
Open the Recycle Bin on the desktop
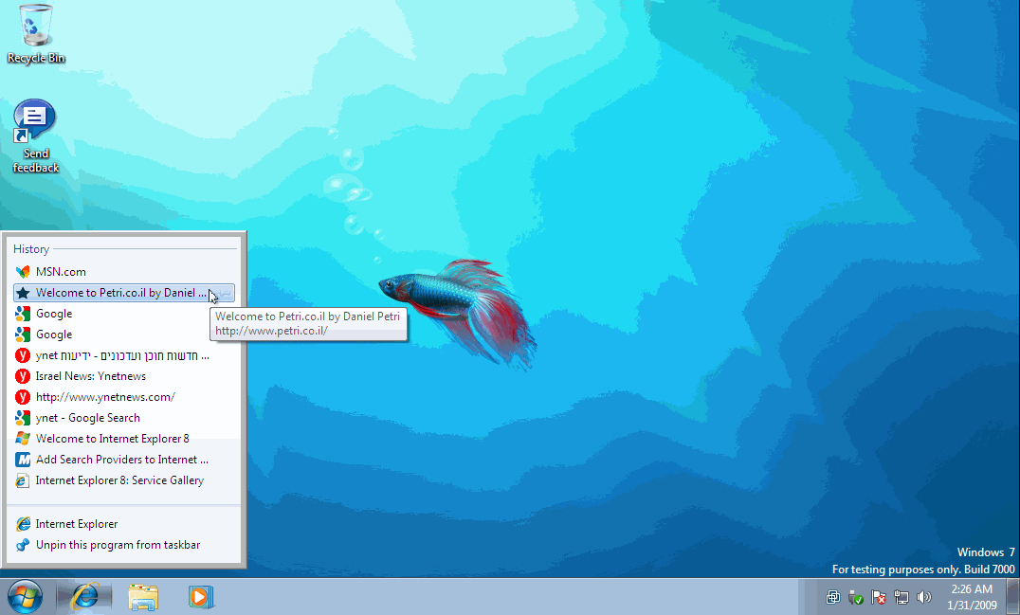(x=35, y=28)
